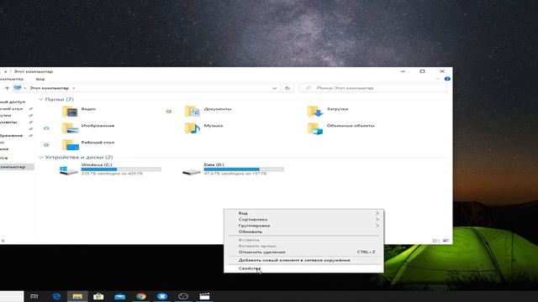The image size is (538, 302).
Task: Expand the Вид submenu arrow
Action: click(377, 213)
